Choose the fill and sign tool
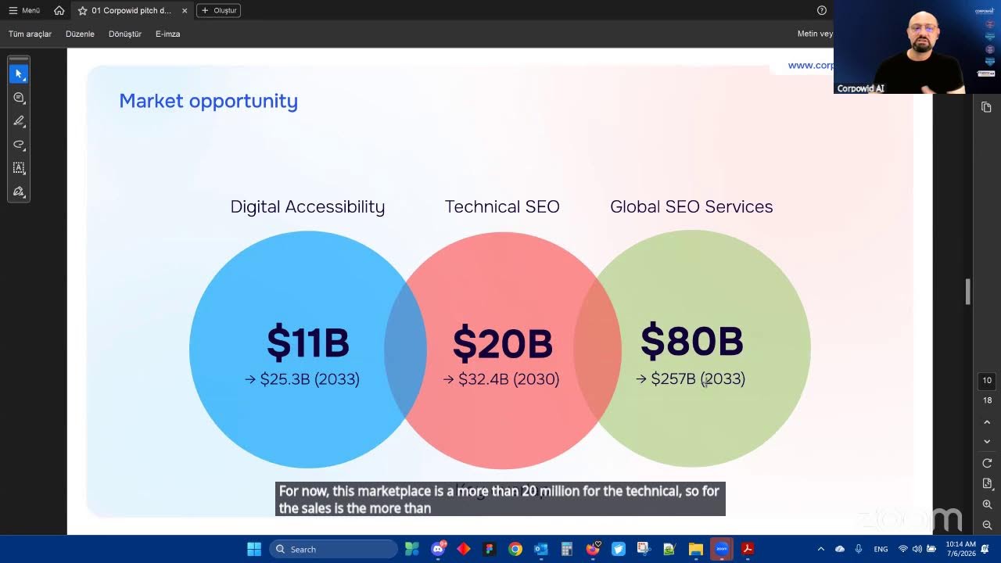1001x563 pixels. 19,192
